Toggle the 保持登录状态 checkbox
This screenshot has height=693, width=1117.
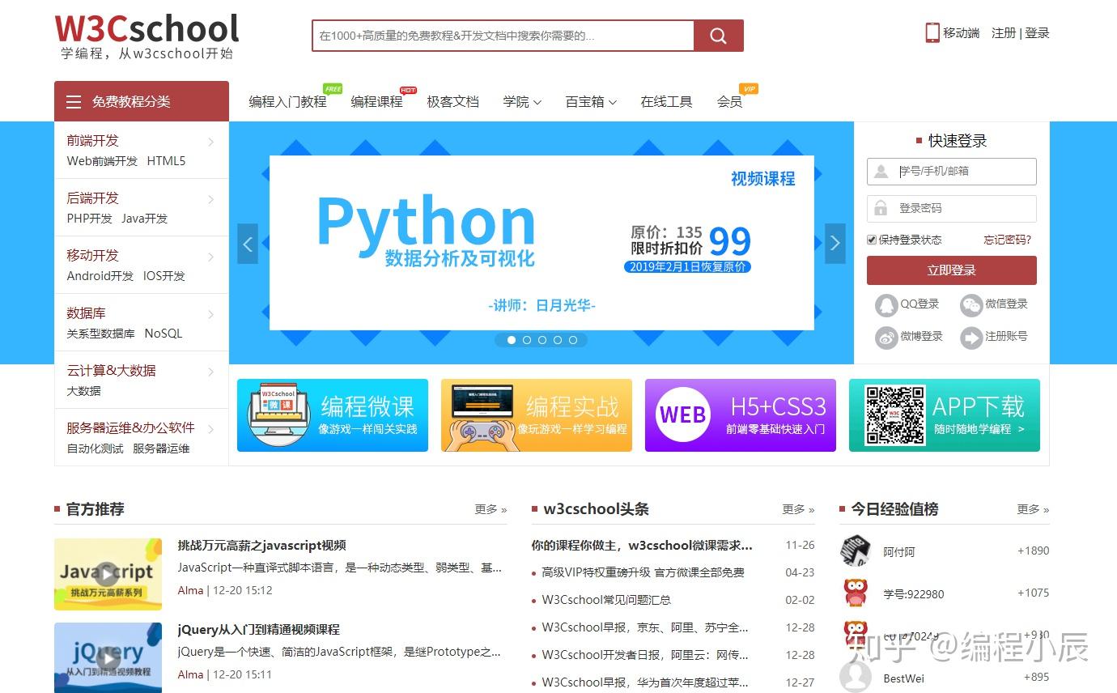click(x=872, y=240)
